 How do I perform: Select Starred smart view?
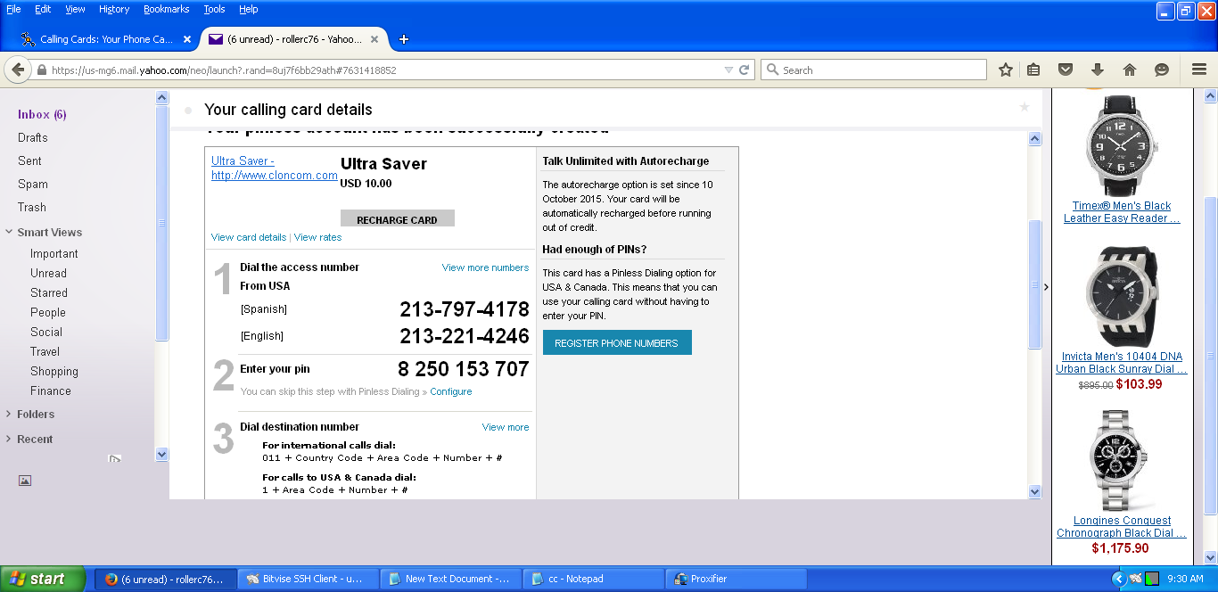pyautogui.click(x=49, y=292)
